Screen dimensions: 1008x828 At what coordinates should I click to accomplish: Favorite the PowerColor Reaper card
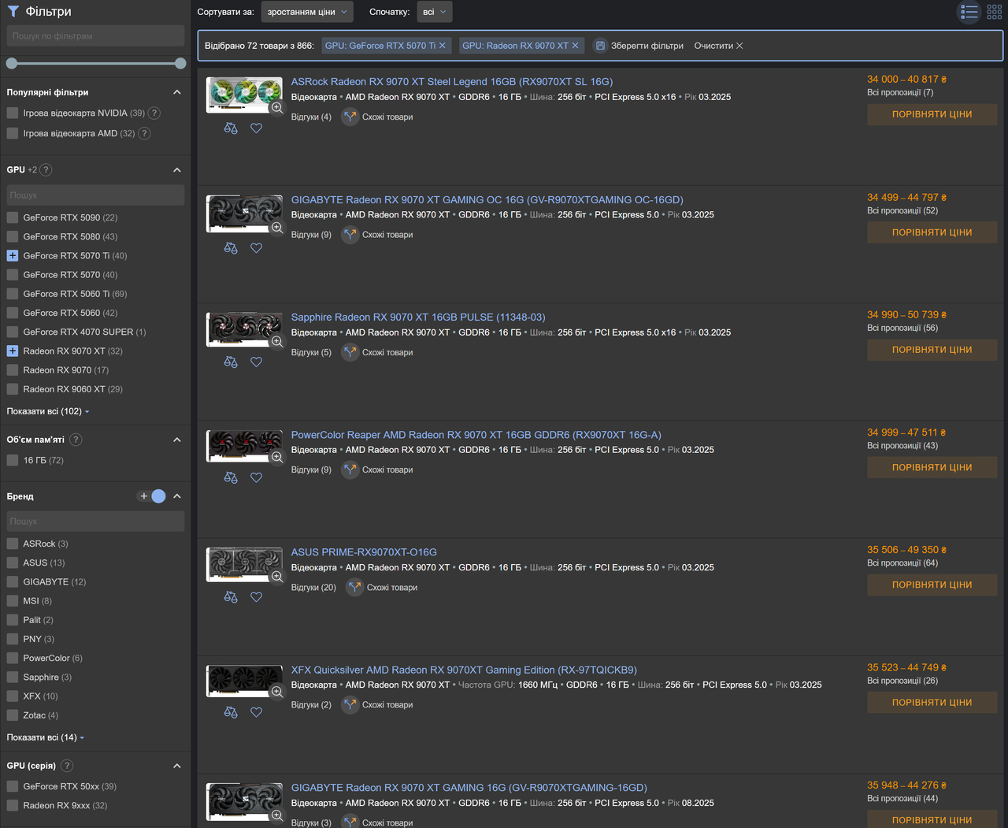tap(256, 477)
